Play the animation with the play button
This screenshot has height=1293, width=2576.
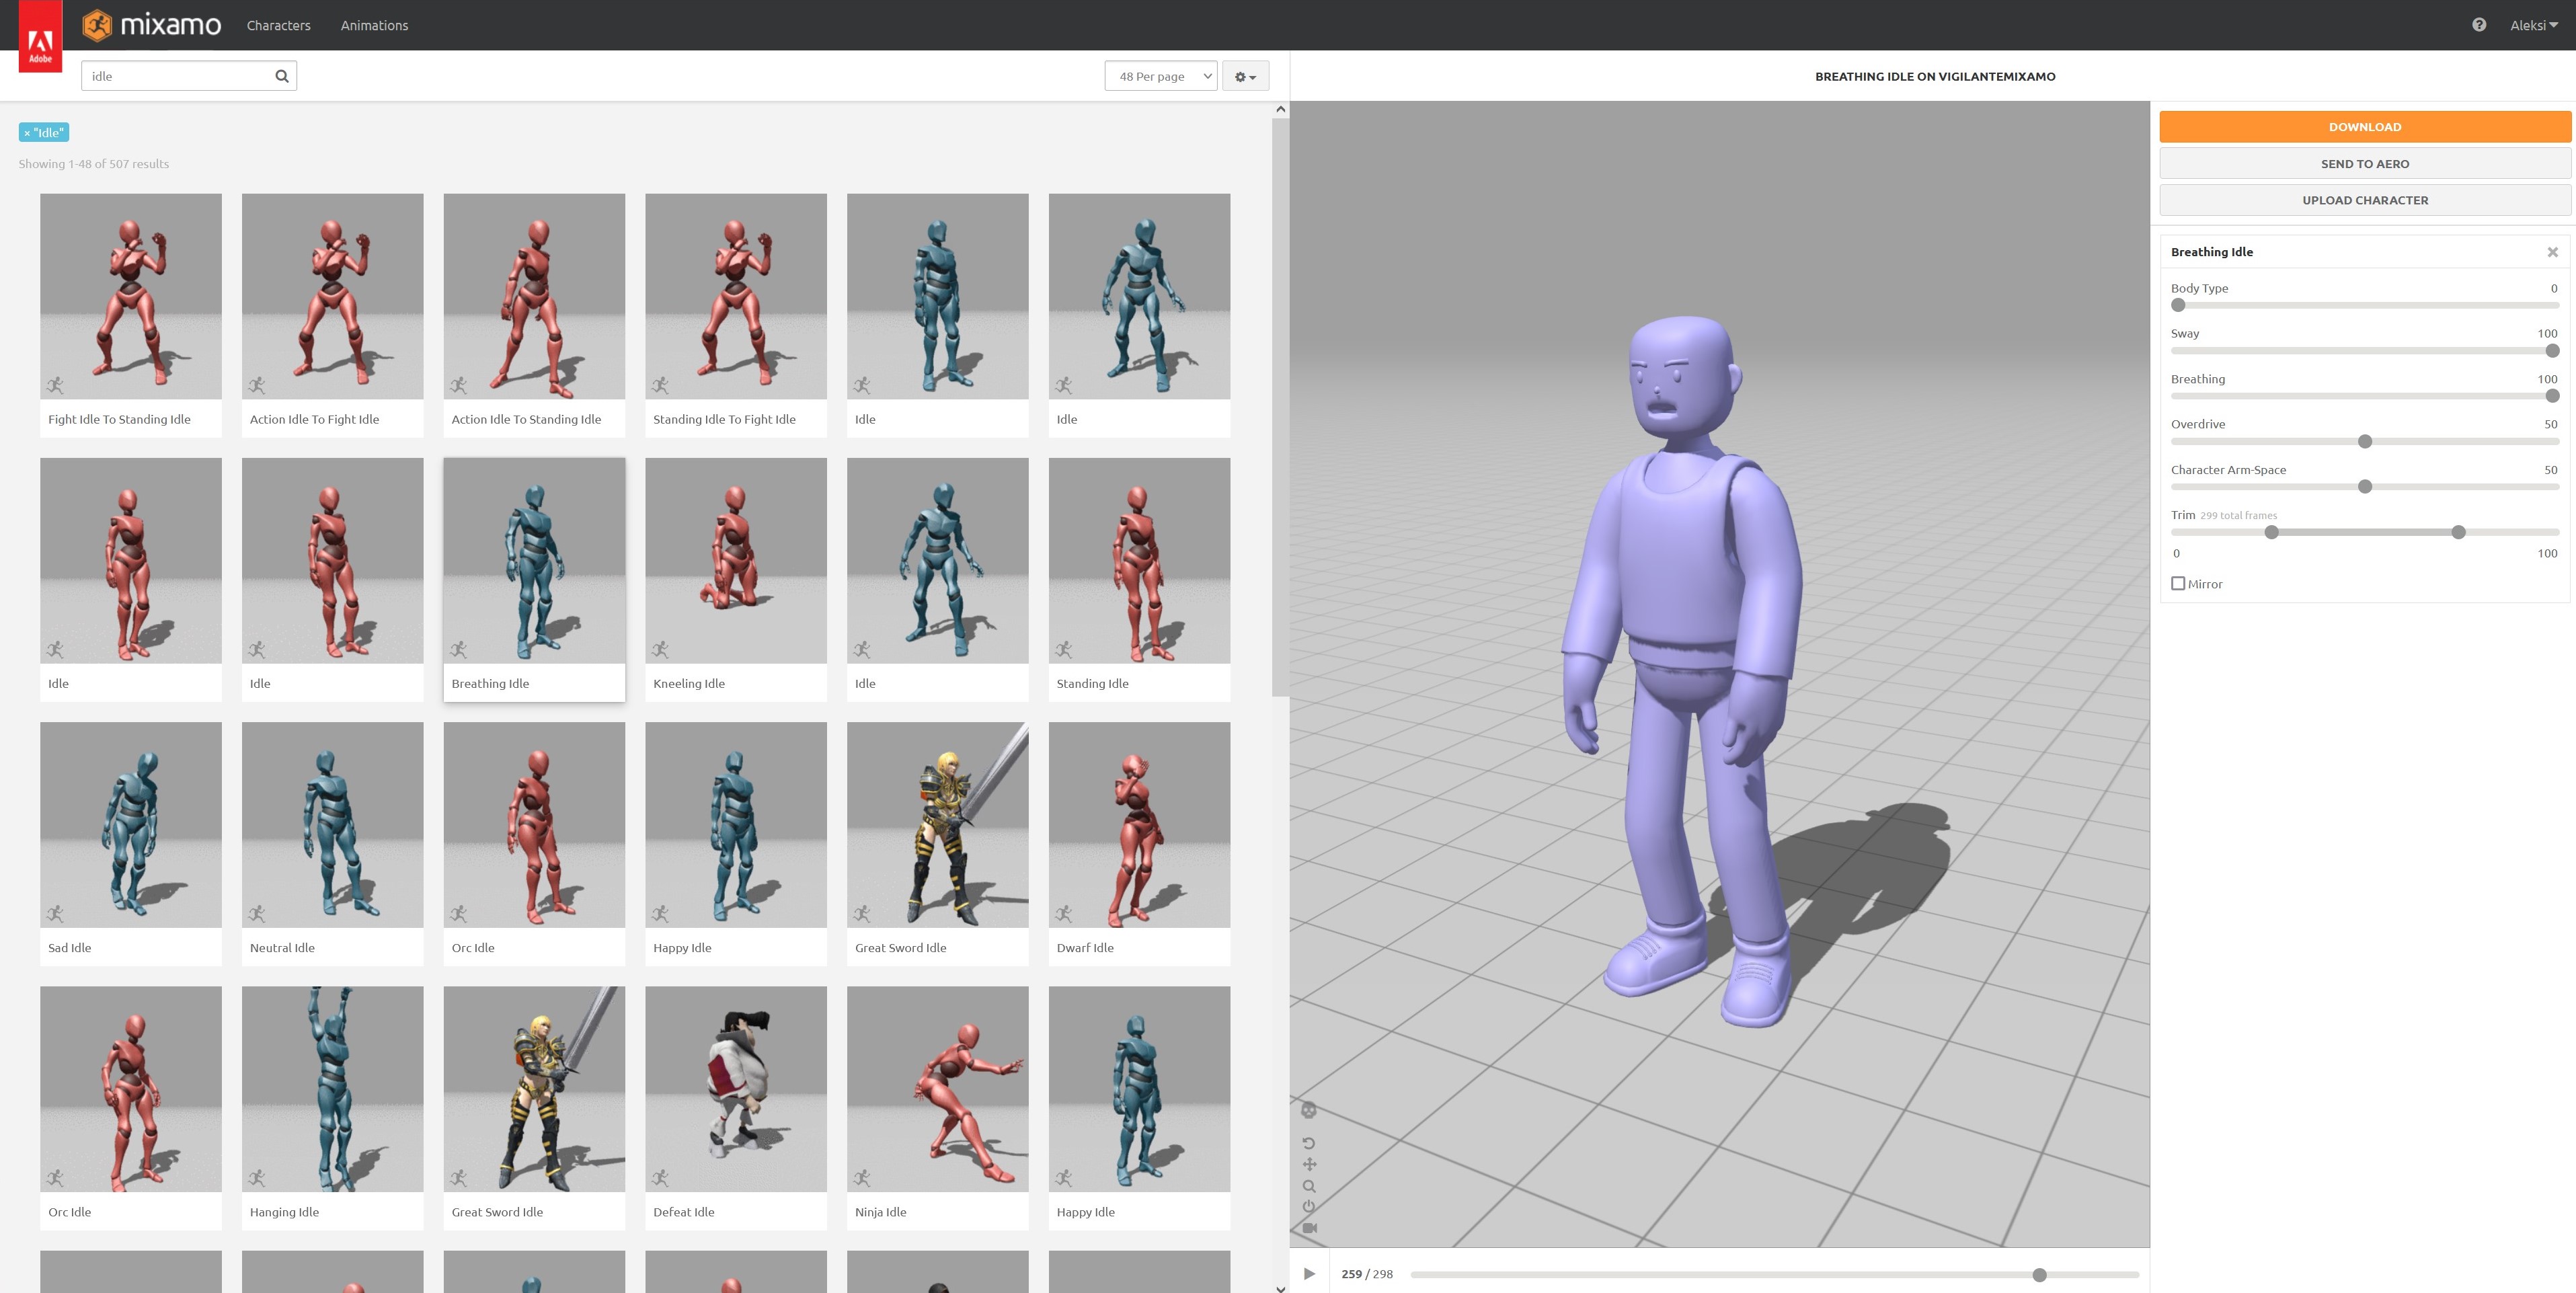click(1309, 1274)
